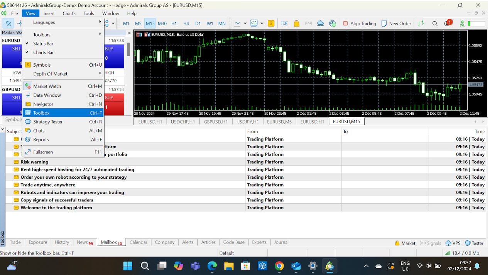Open Chats from View menu
490x275 pixels.
point(63,131)
